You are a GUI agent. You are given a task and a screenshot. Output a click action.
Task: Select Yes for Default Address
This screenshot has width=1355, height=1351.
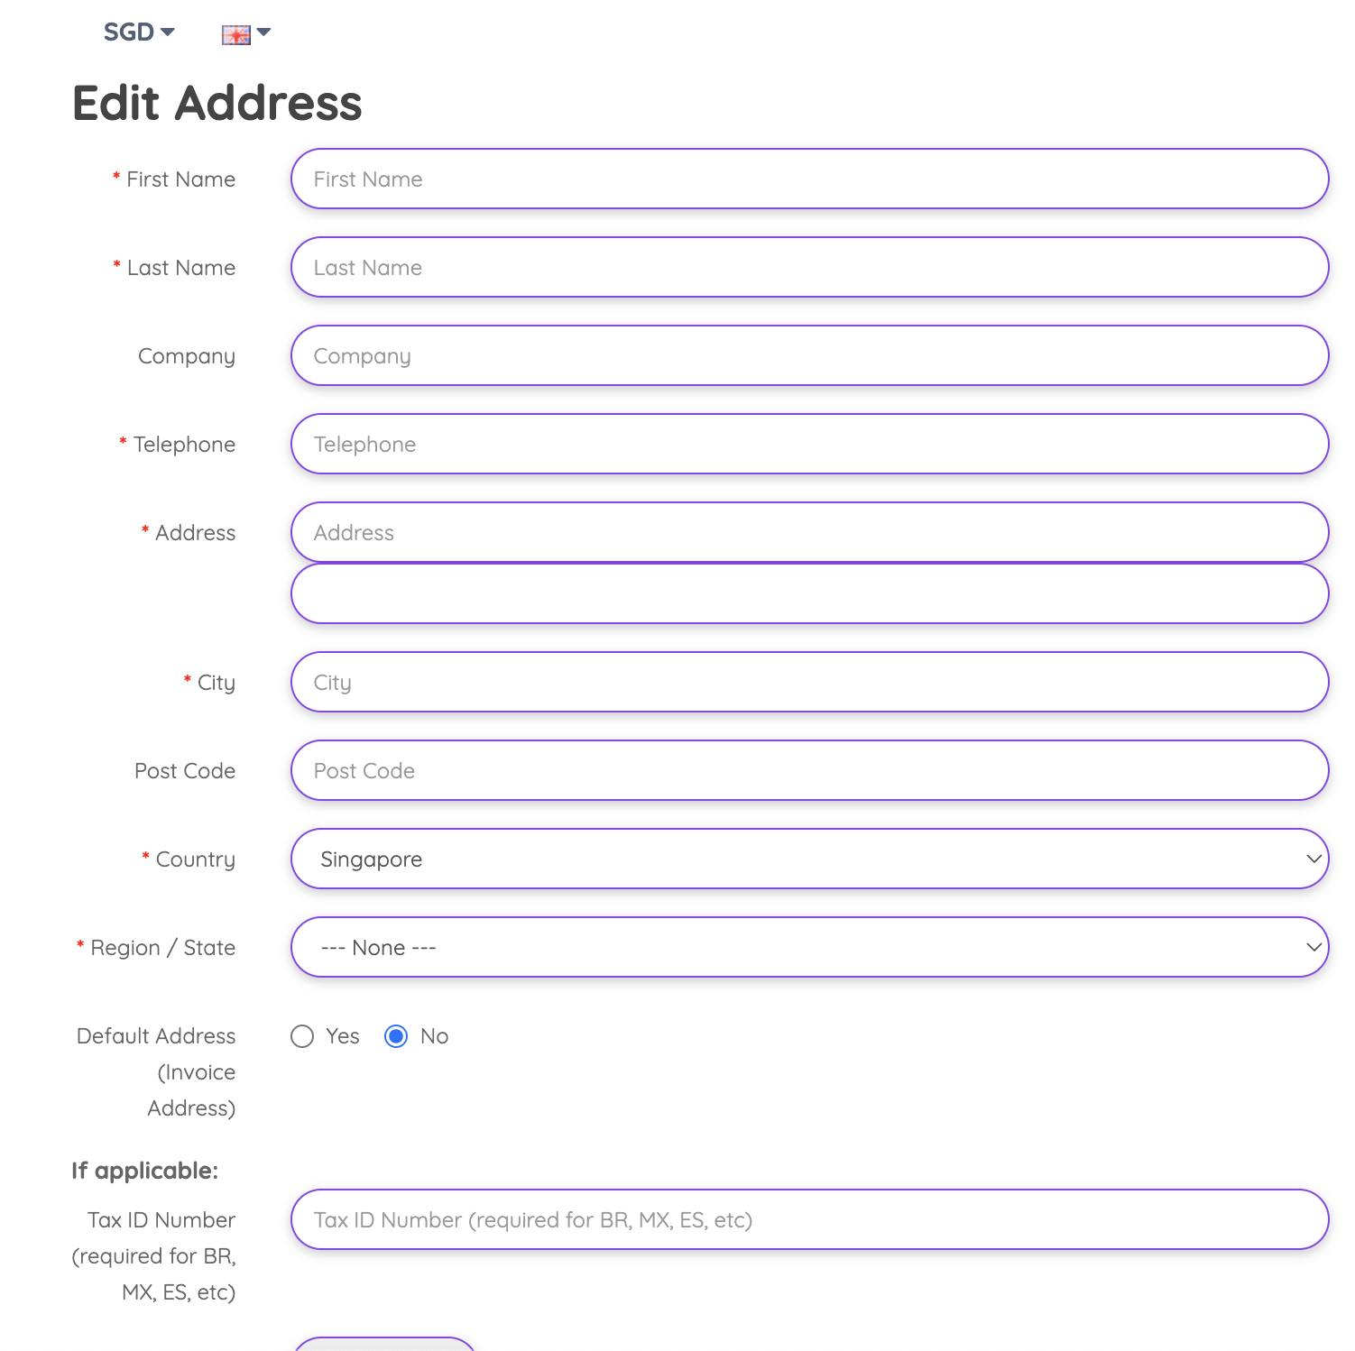click(x=302, y=1036)
